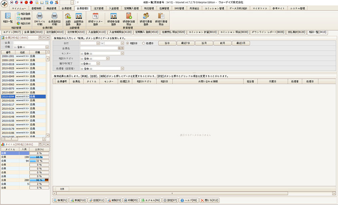Image resolution: width=338 pixels, height=205 pixels.
Task: Switch to the マイメニュー ribbon tab
Action: pos(19,8)
